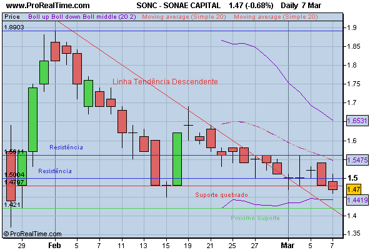Click the 13 date axis label

coord(144,246)
